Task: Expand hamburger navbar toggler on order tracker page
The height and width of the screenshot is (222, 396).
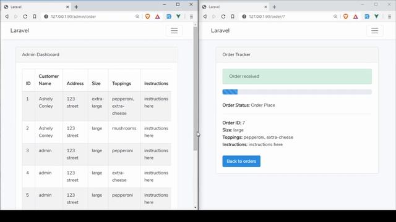Action: click(374, 30)
